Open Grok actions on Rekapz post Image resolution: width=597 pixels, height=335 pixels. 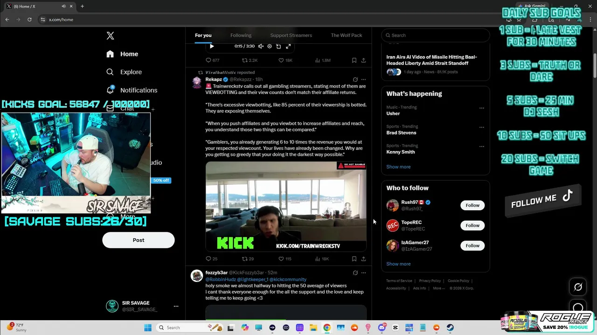coord(355,80)
